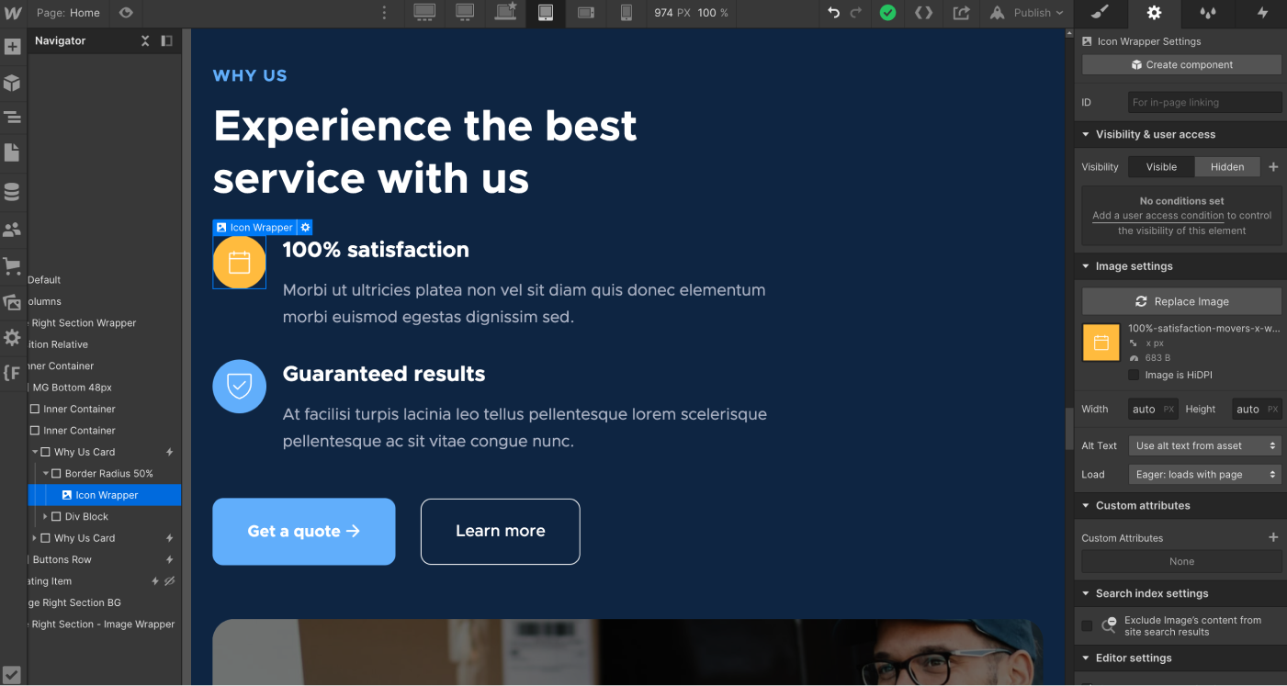
Task: Set visibility to Visible
Action: tap(1161, 167)
